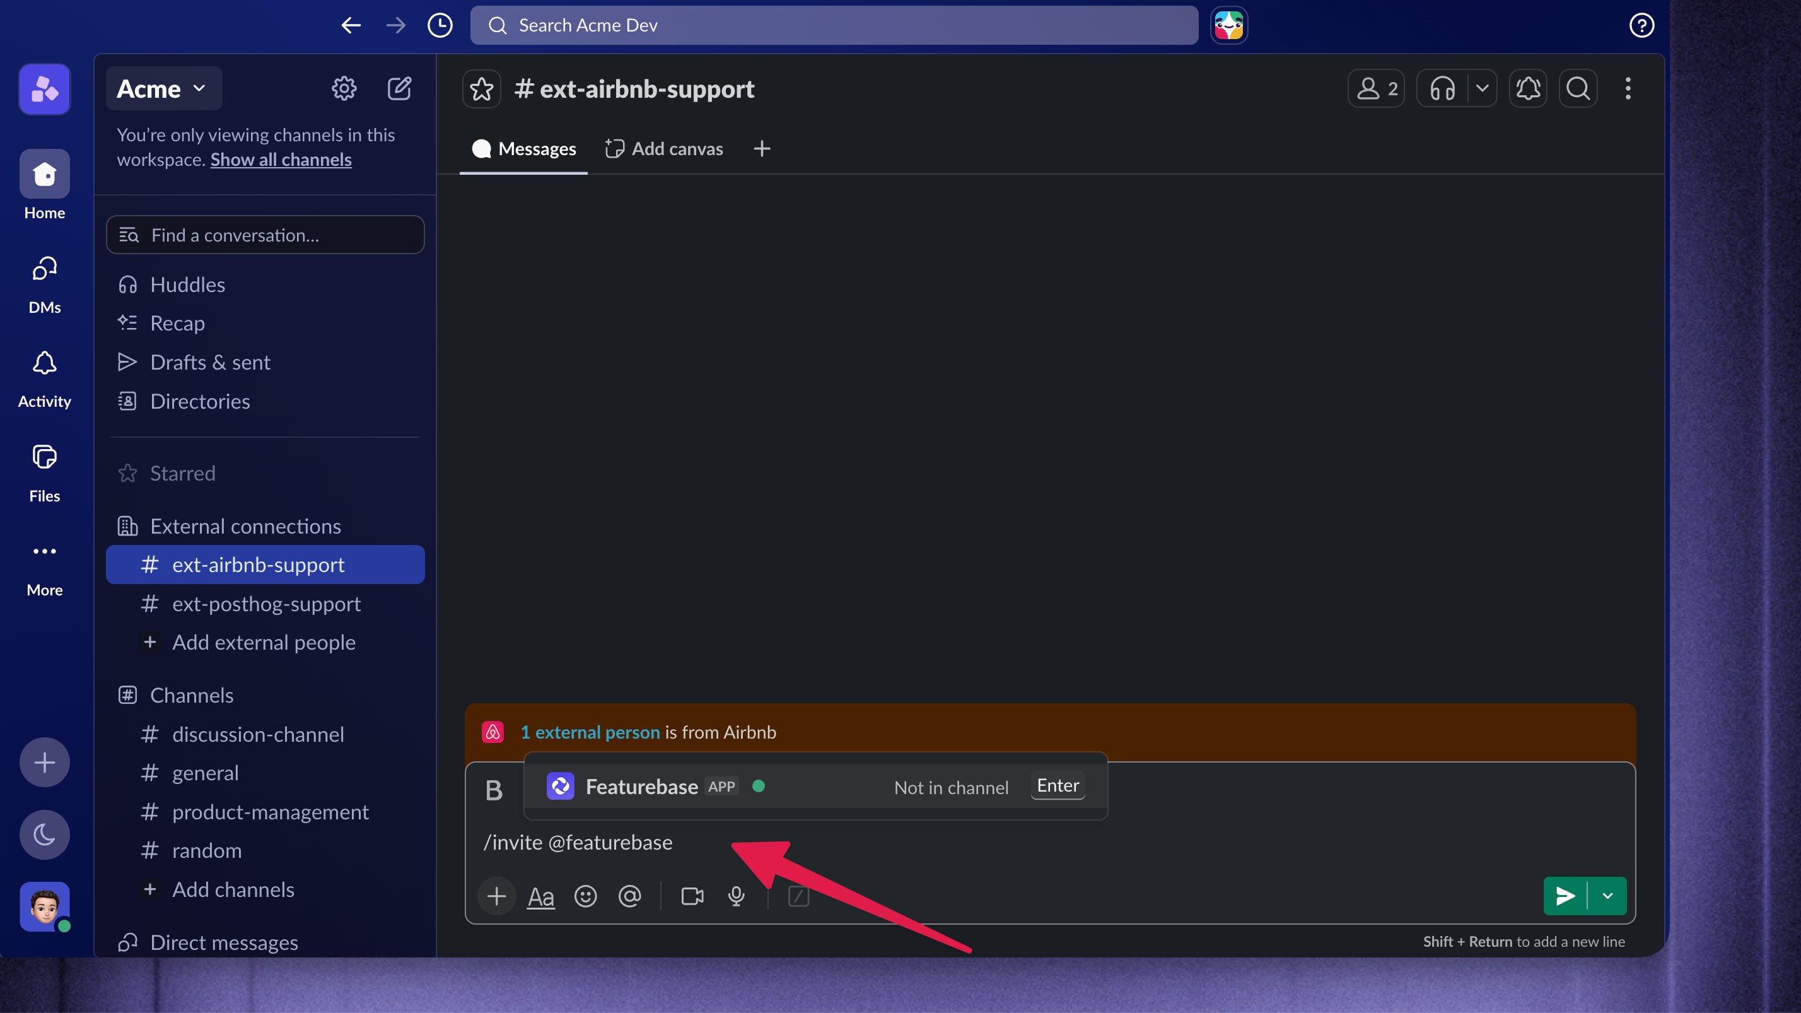Screen dimensions: 1801x1013
Task: Record an audio clip with microphone
Action: click(736, 896)
